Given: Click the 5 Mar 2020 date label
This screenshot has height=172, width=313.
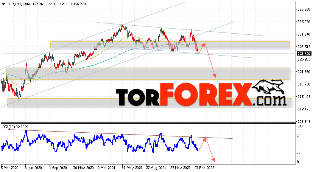Looking at the screenshot, I should tap(10, 167).
